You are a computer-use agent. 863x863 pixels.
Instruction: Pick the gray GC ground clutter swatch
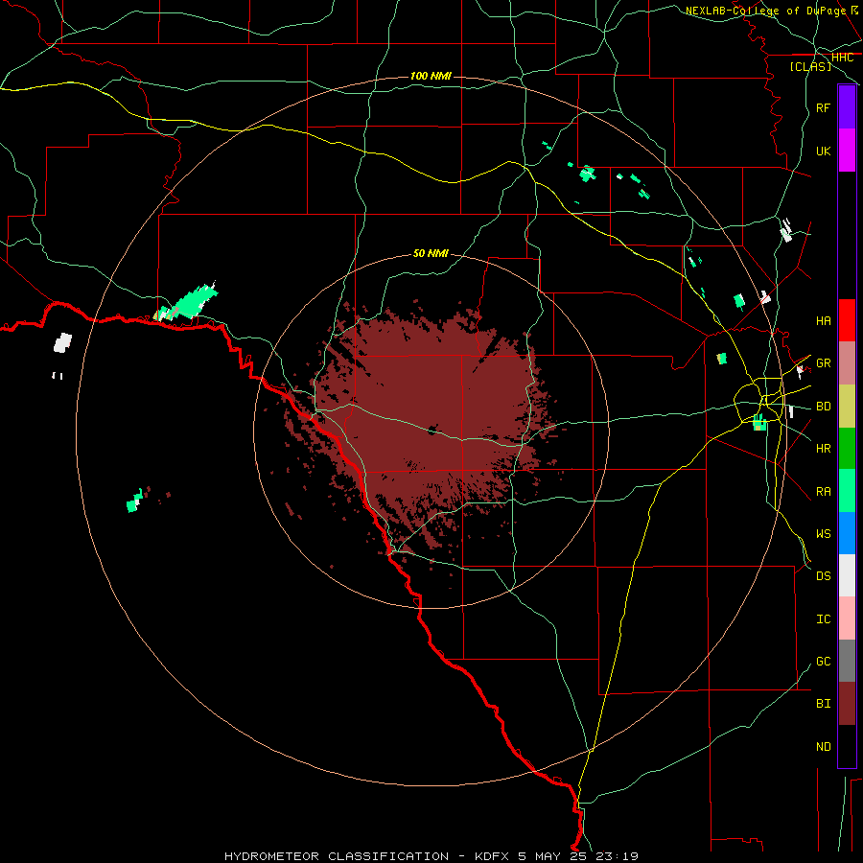pos(847,661)
